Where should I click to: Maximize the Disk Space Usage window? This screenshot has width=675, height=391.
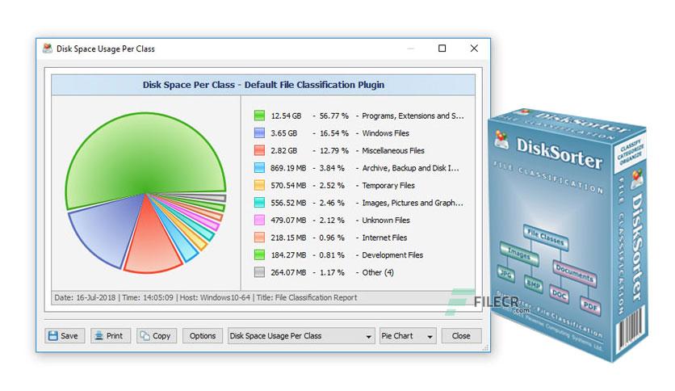pyautogui.click(x=442, y=48)
